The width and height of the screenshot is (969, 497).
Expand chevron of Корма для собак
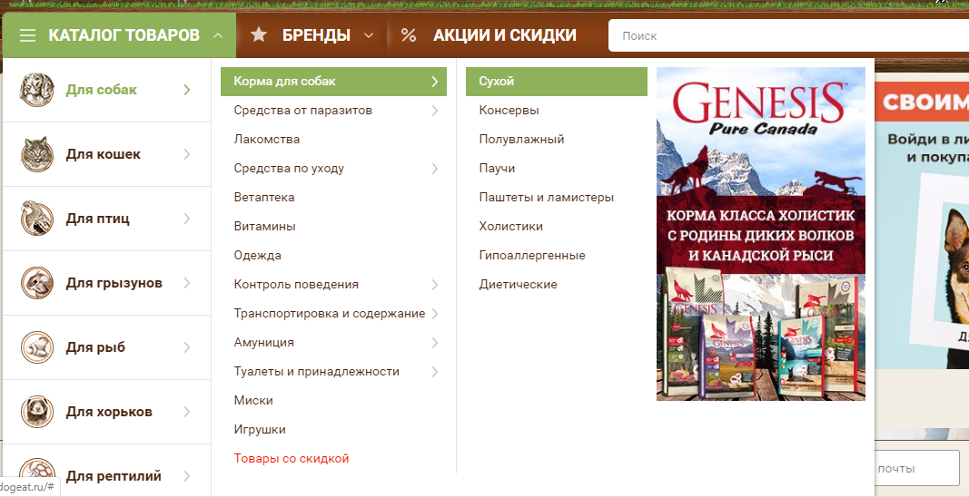click(435, 82)
